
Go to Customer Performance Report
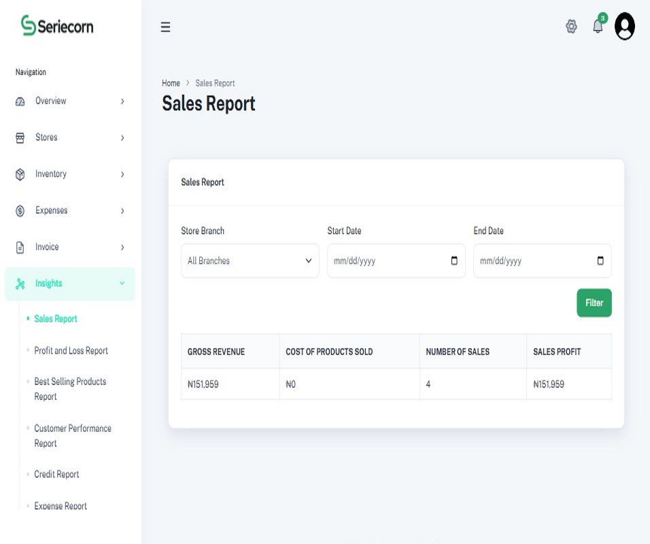73,436
